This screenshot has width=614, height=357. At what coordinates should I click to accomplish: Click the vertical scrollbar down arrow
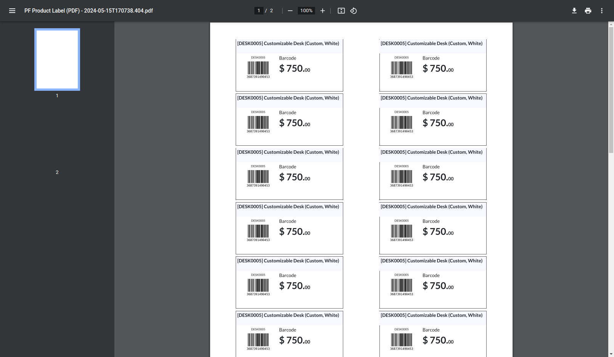pyautogui.click(x=611, y=354)
